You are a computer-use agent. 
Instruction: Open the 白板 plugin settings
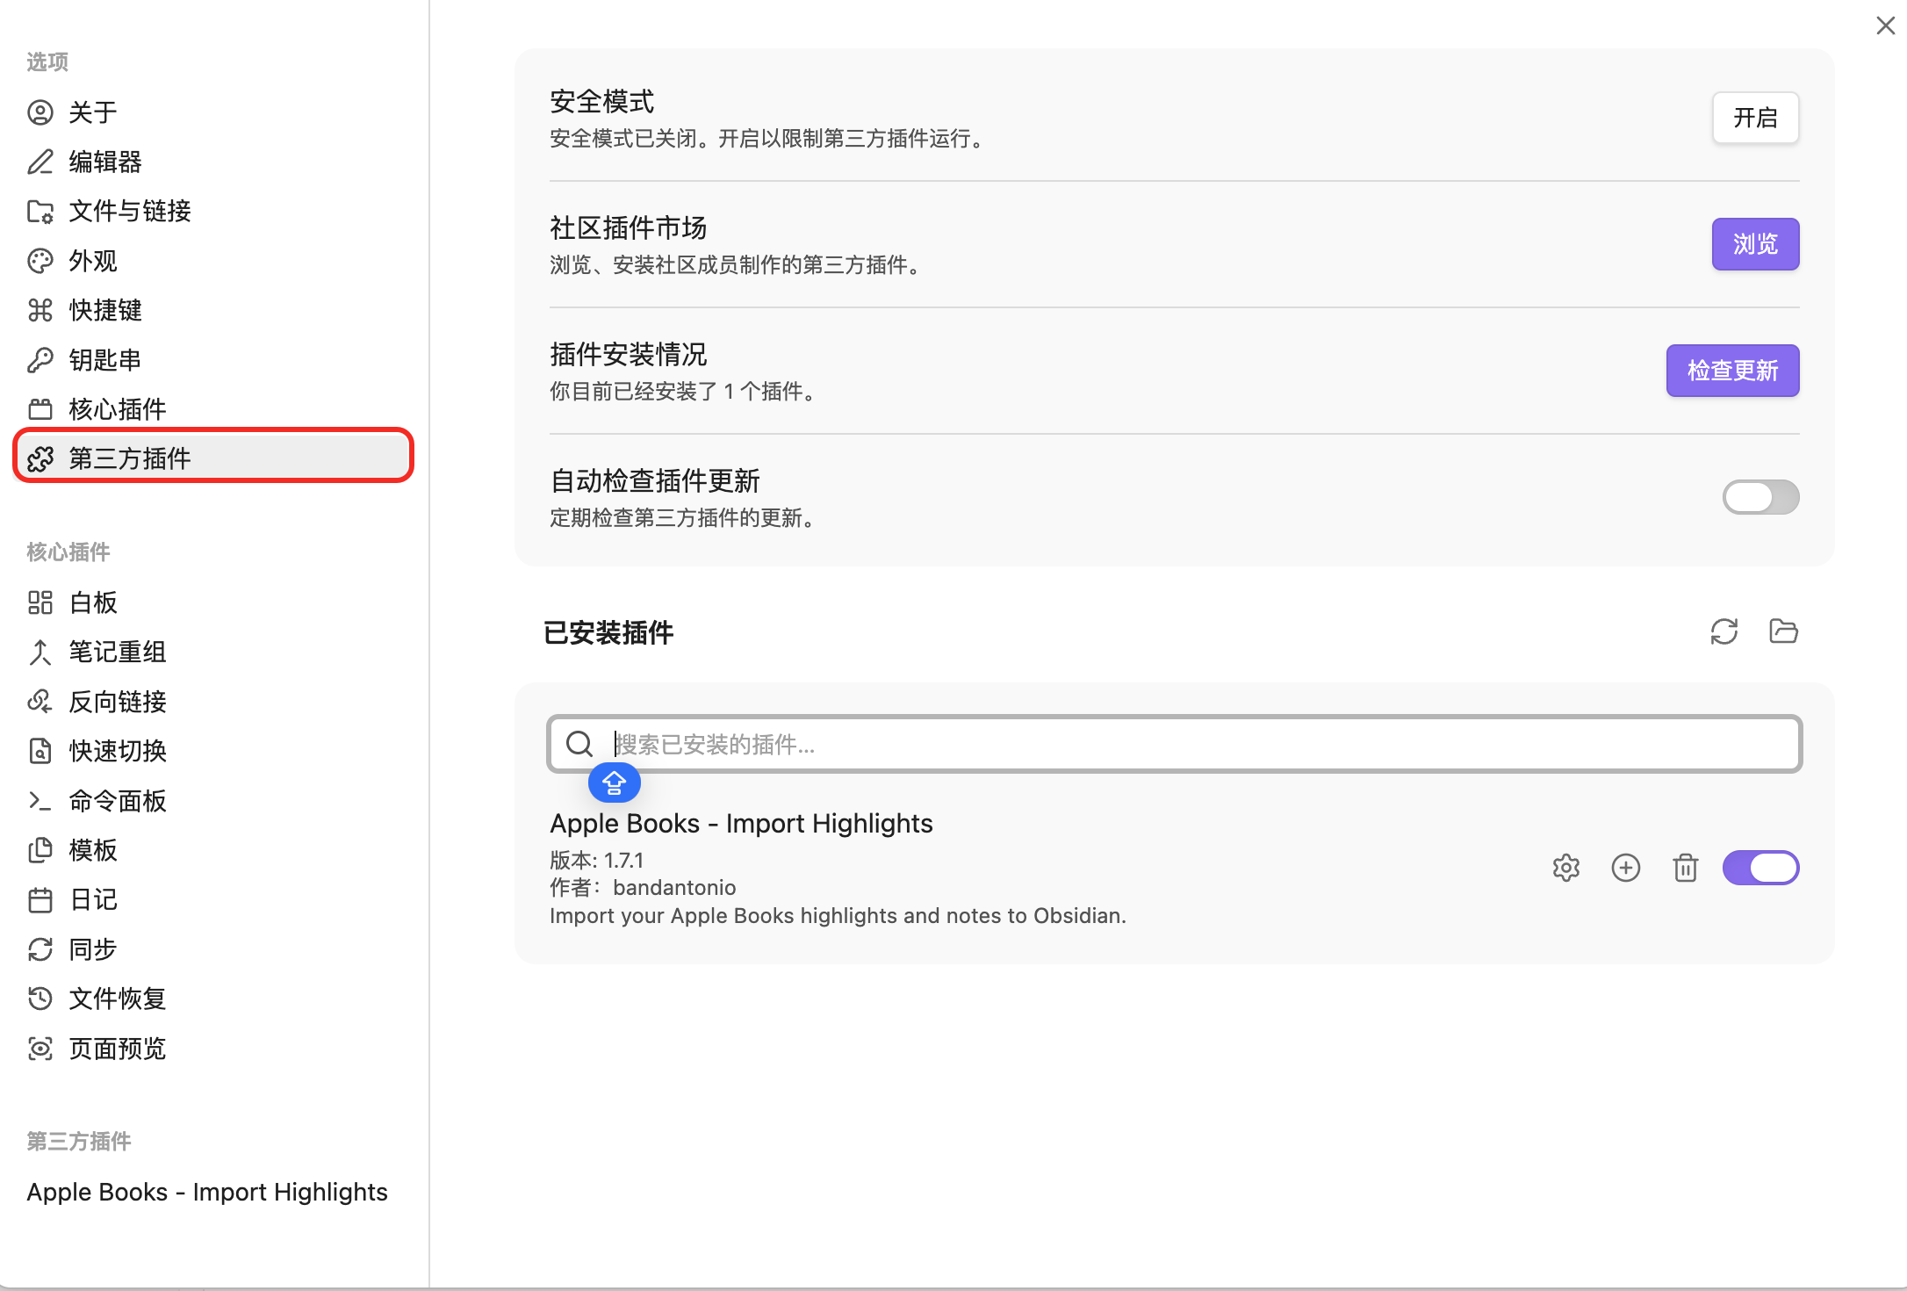tap(213, 602)
